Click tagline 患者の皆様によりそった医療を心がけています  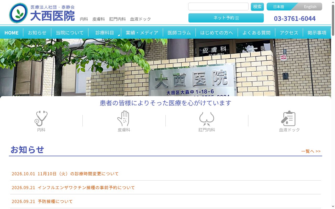point(165,103)
